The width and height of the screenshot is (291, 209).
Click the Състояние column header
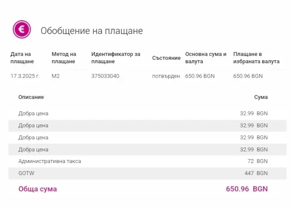tap(166, 58)
